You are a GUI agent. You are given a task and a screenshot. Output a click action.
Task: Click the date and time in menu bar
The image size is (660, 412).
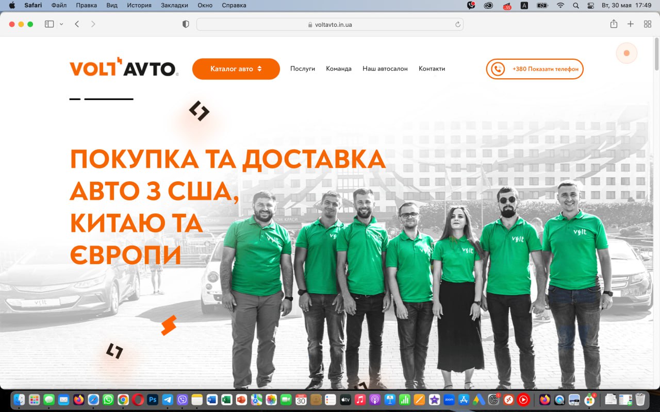626,5
